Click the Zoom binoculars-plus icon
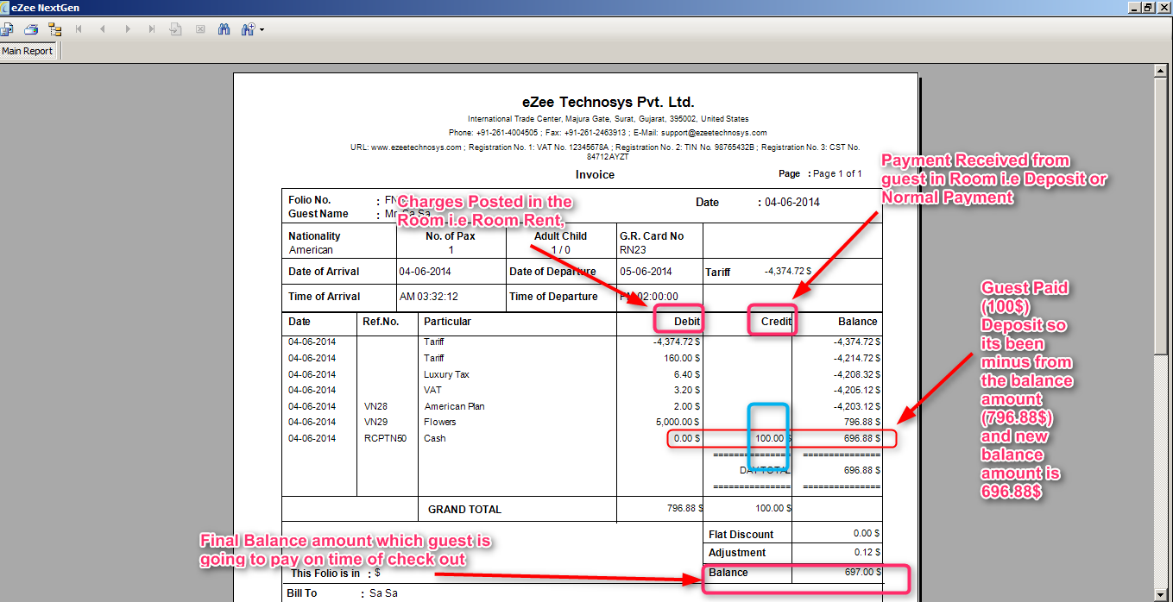 [x=249, y=29]
